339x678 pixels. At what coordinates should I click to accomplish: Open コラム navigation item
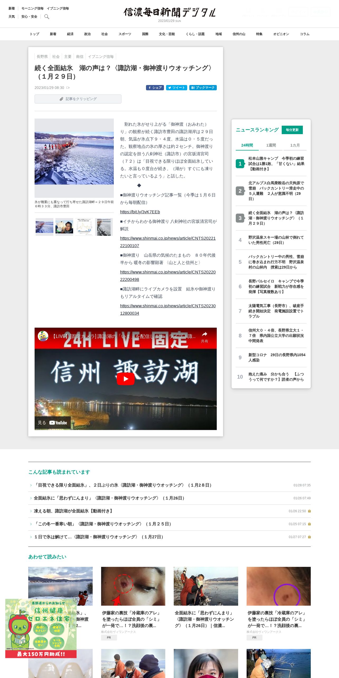coord(305,34)
